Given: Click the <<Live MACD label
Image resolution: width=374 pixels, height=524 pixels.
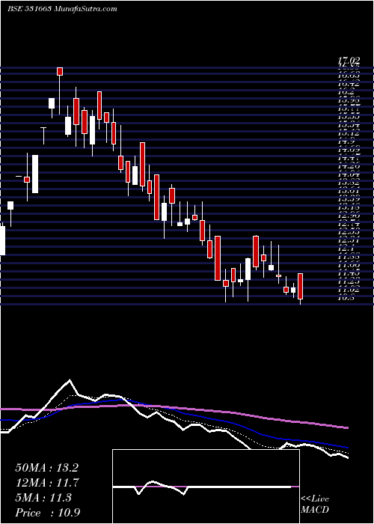Looking at the screenshot, I should (315, 505).
